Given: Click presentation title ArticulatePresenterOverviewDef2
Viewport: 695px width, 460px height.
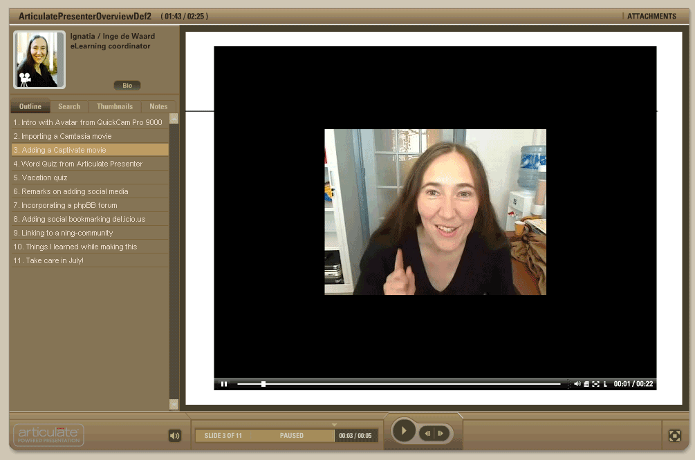Looking at the screenshot, I should 84,17.
